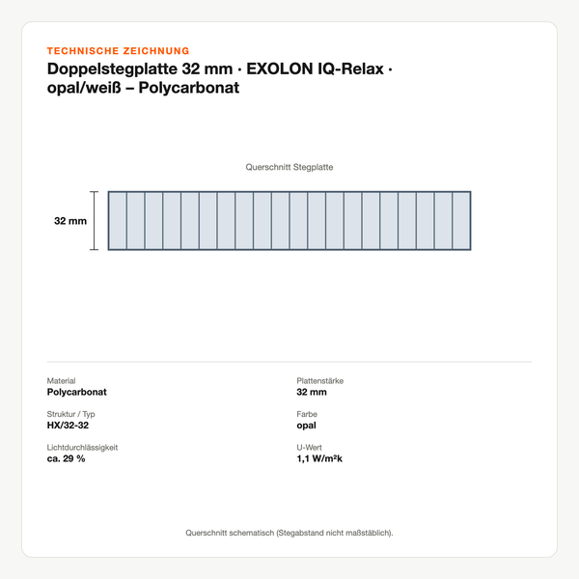The width and height of the screenshot is (579, 579).
Task: Select the Doppelstegplatte 32 mm title text
Action: coord(219,78)
